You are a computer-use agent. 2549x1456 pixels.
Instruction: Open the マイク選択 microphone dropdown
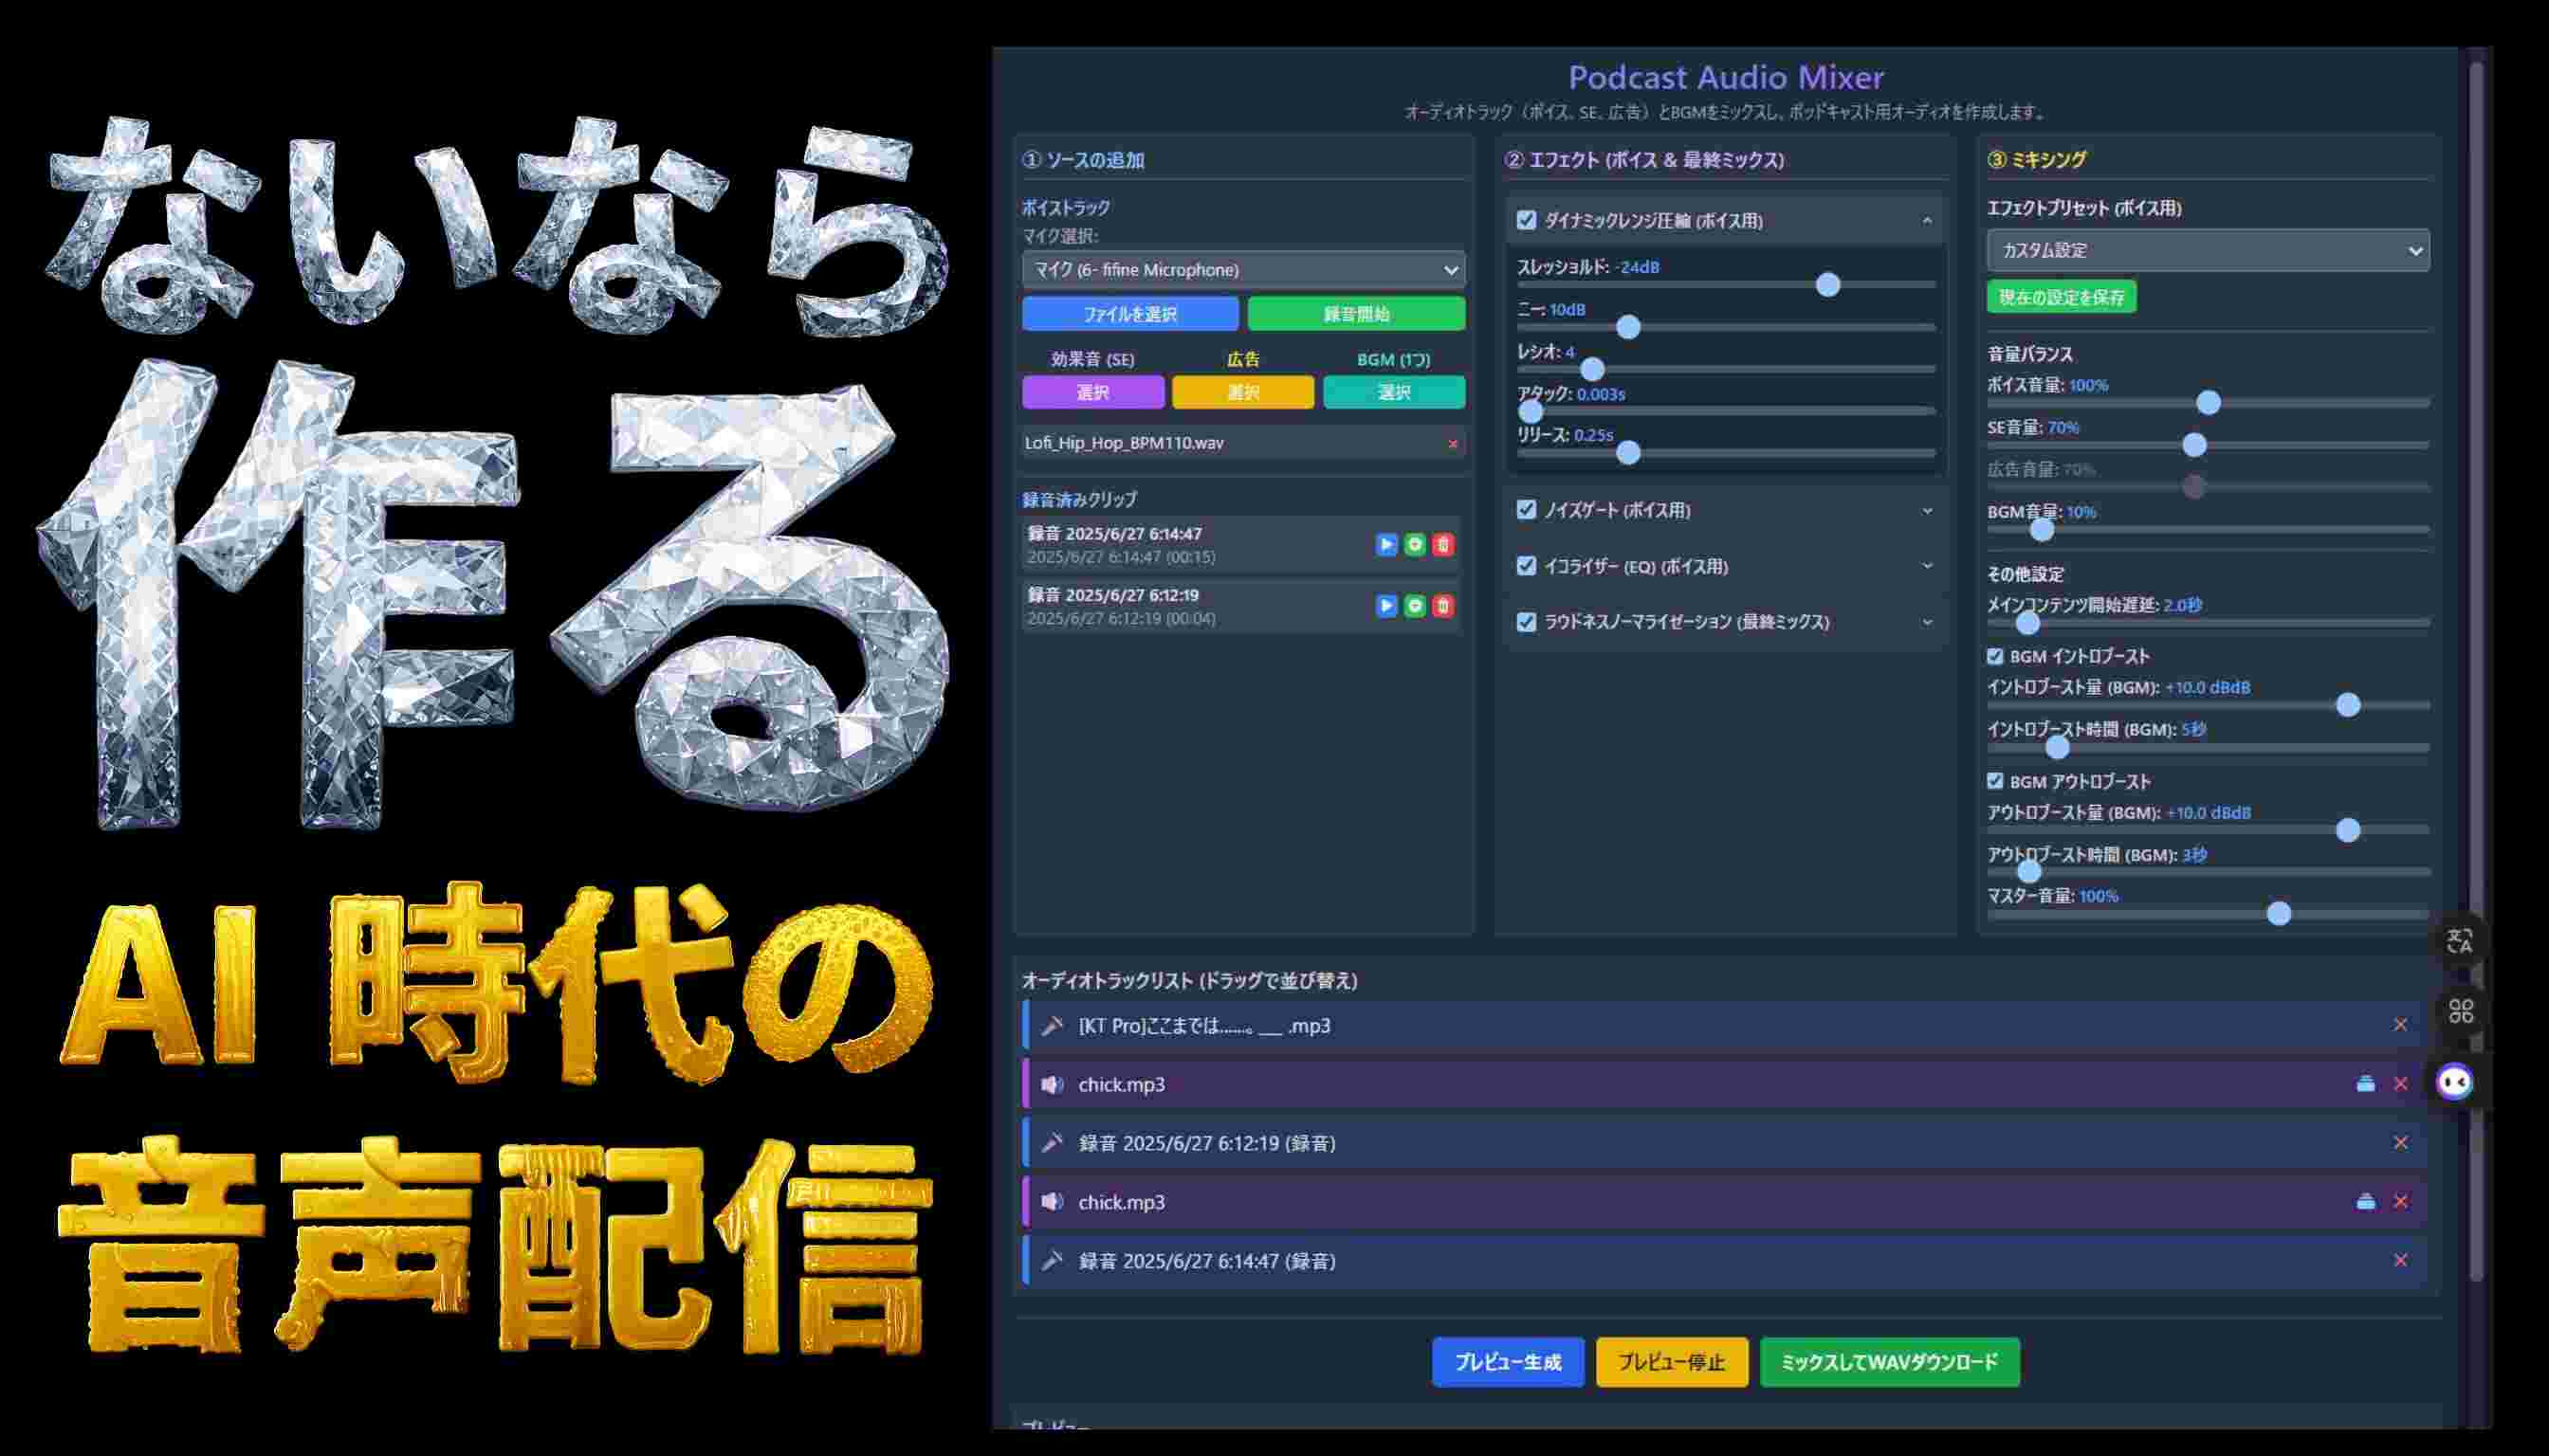[x=1243, y=269]
